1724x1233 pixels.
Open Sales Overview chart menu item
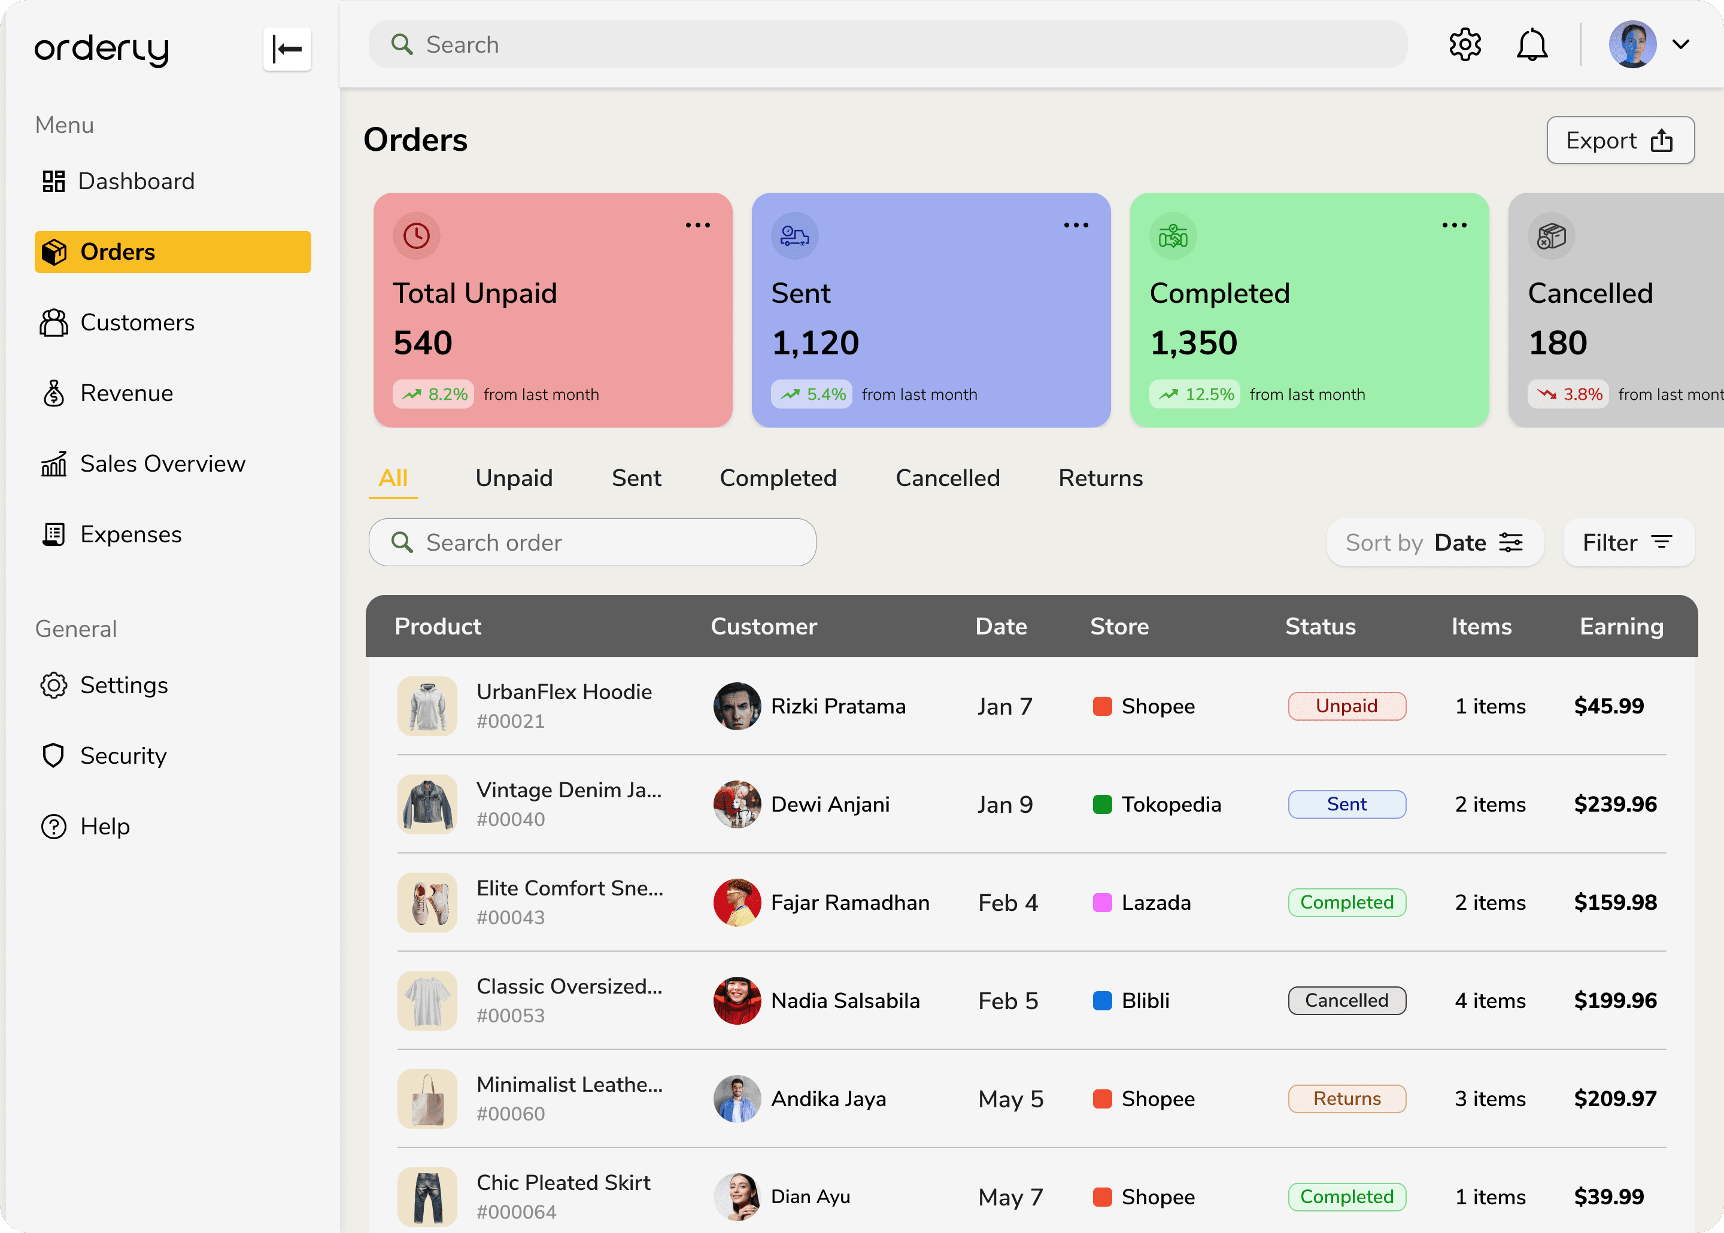162,464
